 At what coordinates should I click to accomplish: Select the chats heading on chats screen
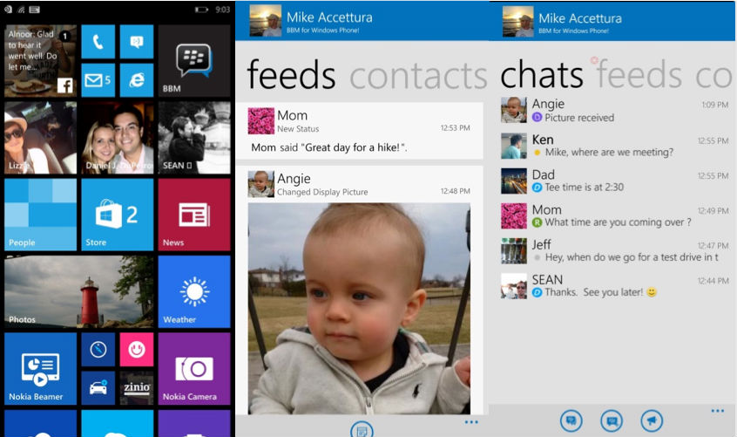(542, 74)
